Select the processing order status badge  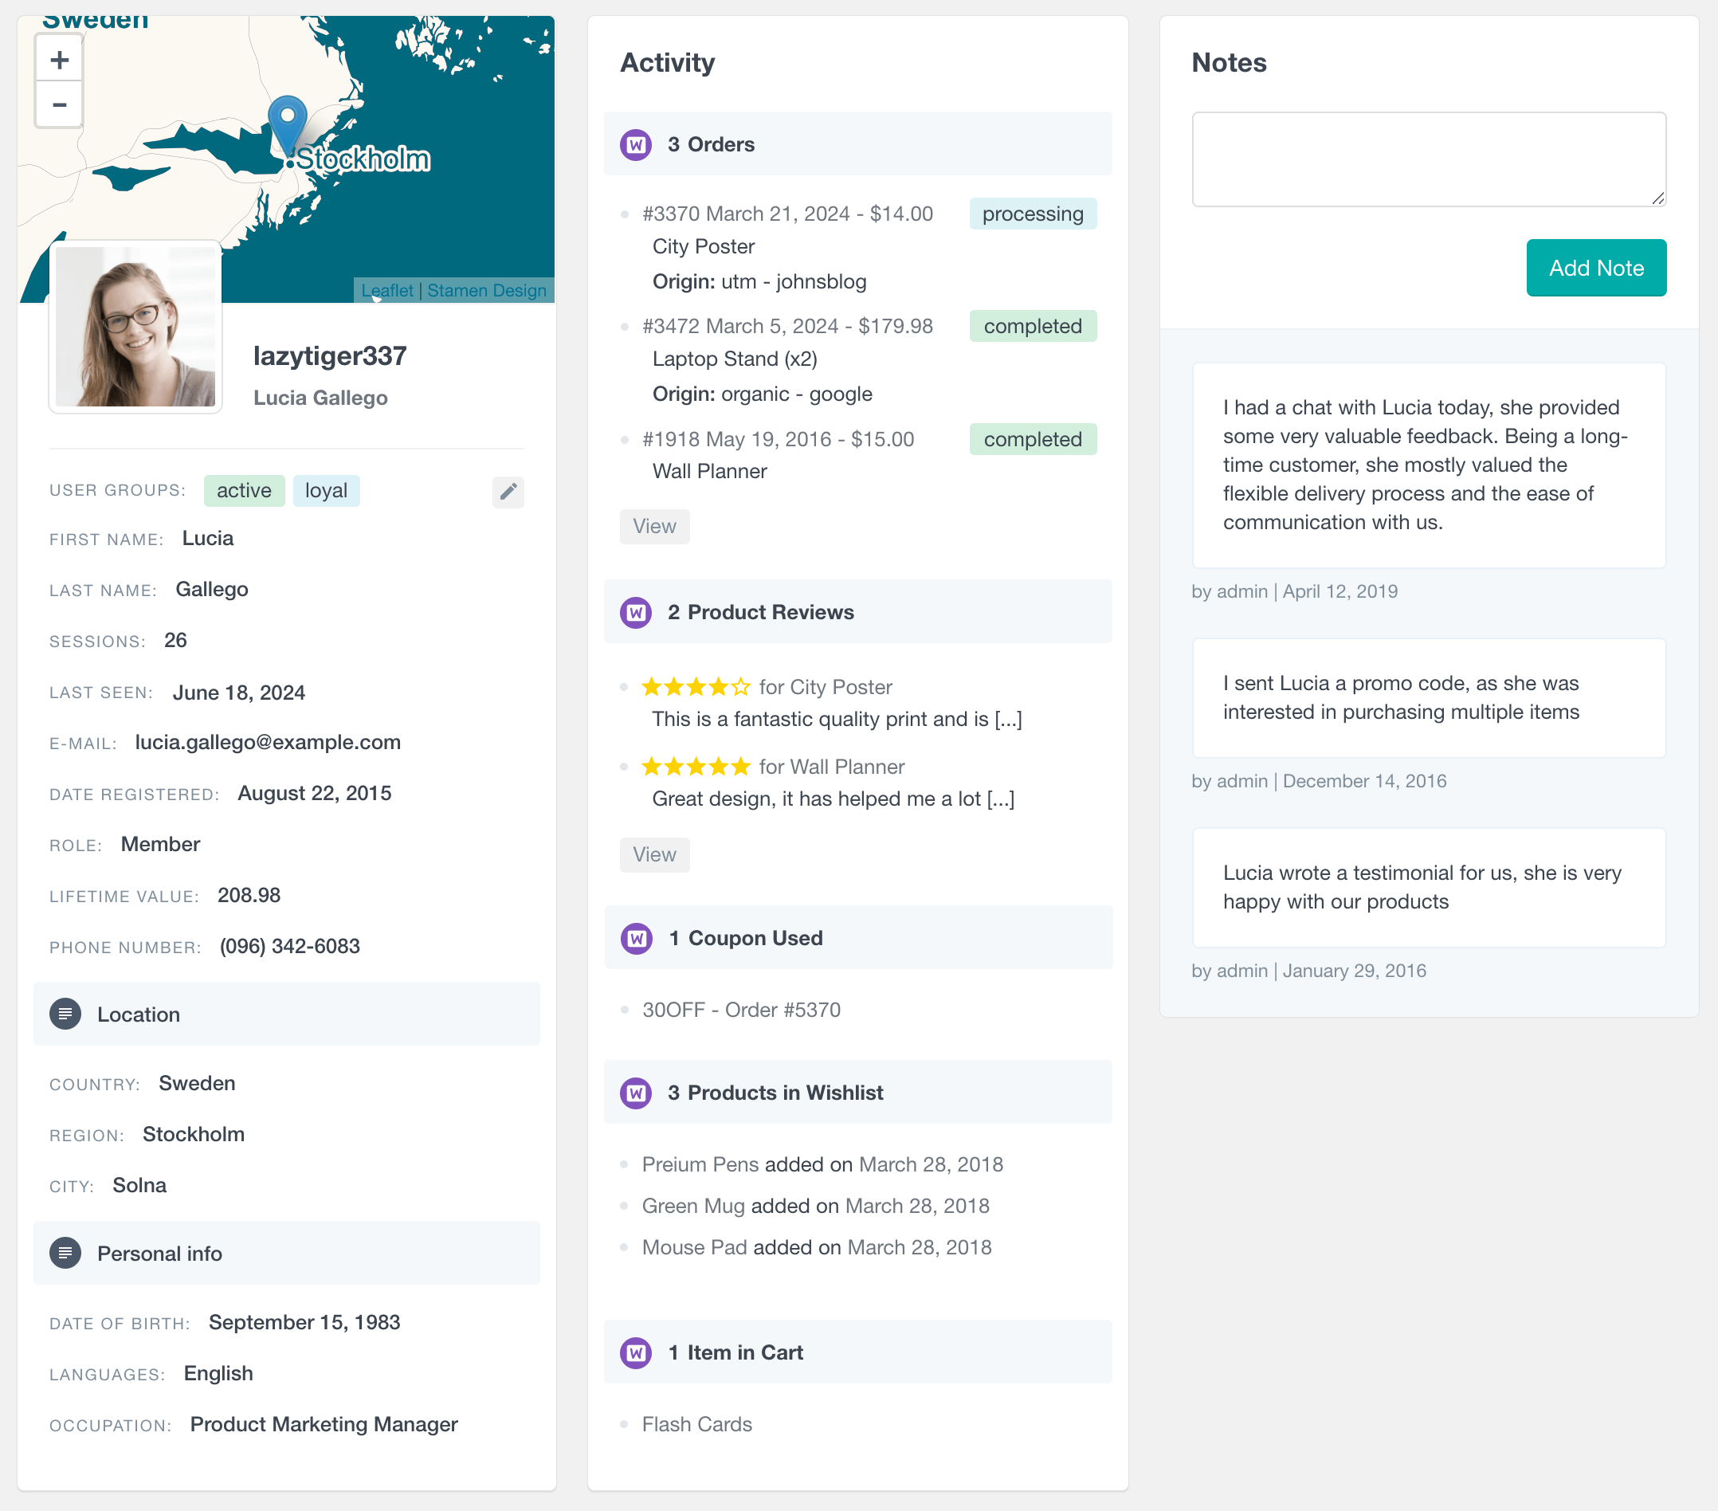pyautogui.click(x=1033, y=215)
